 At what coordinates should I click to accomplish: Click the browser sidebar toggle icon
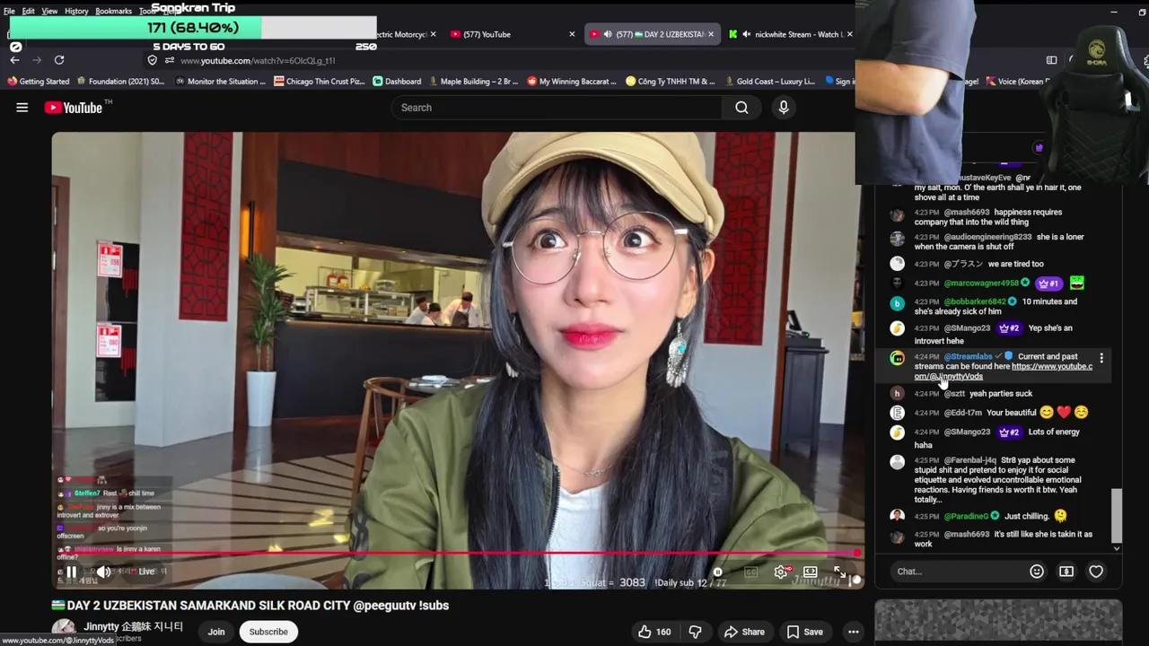pos(1051,60)
